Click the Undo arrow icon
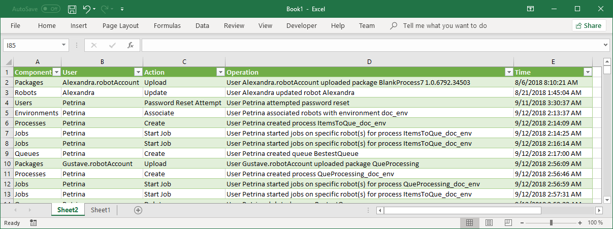 click(x=87, y=9)
